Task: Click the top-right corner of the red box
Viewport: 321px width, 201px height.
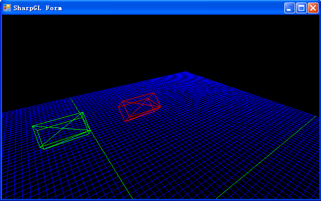Action: [x=154, y=93]
